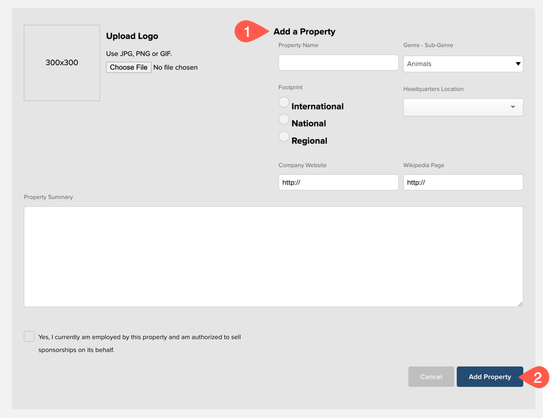Click the No file chosen text
550x418 pixels.
click(x=175, y=68)
